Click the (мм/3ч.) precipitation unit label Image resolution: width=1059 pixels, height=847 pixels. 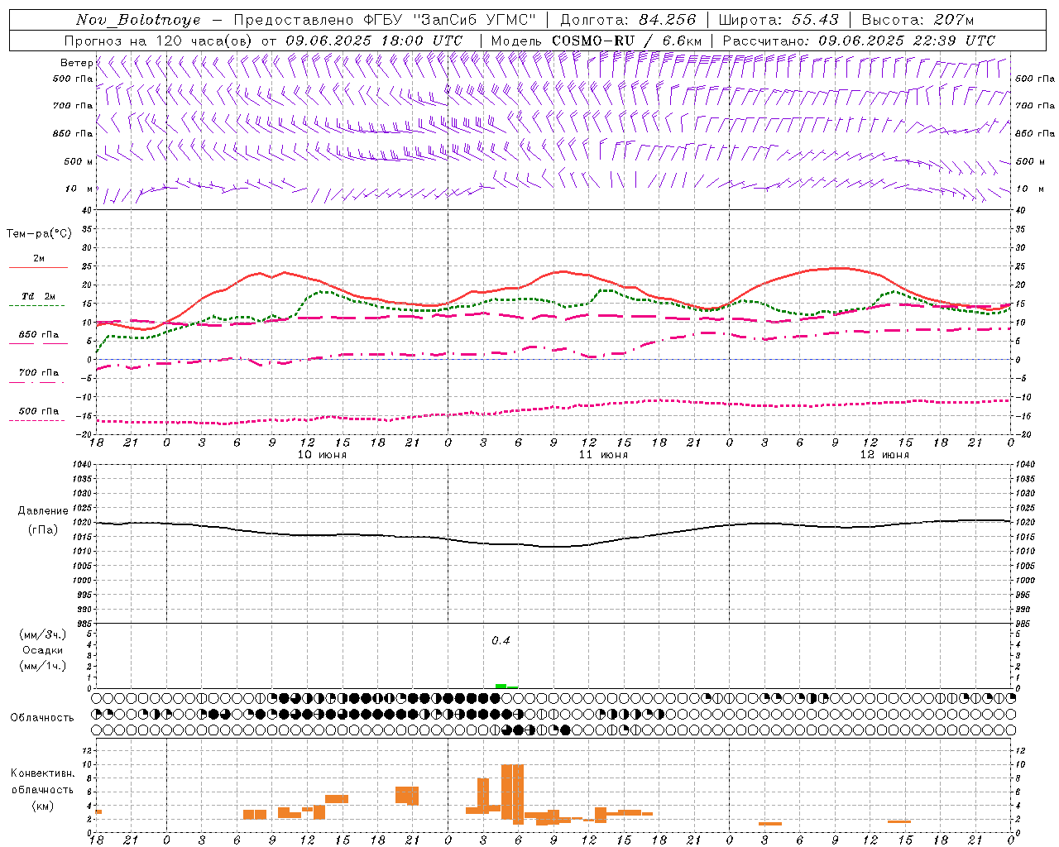pos(43,634)
